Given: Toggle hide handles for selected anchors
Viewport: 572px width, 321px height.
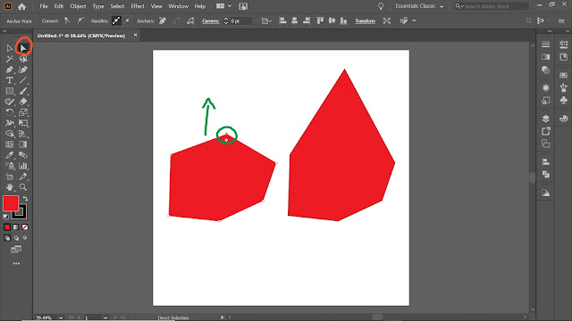Looking at the screenshot, I should (127, 21).
